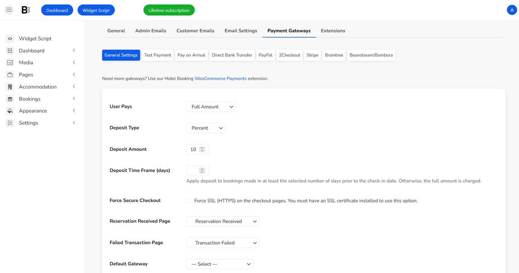Open the Deposit Type dropdown
The height and width of the screenshot is (273, 519).
pyautogui.click(x=206, y=128)
